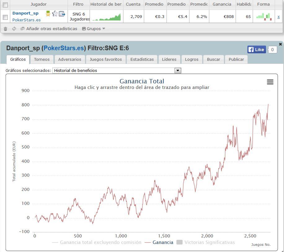This screenshot has height=252, width=284.
Task: Click the Ganancia Total chart title
Action: pyautogui.click(x=142, y=81)
